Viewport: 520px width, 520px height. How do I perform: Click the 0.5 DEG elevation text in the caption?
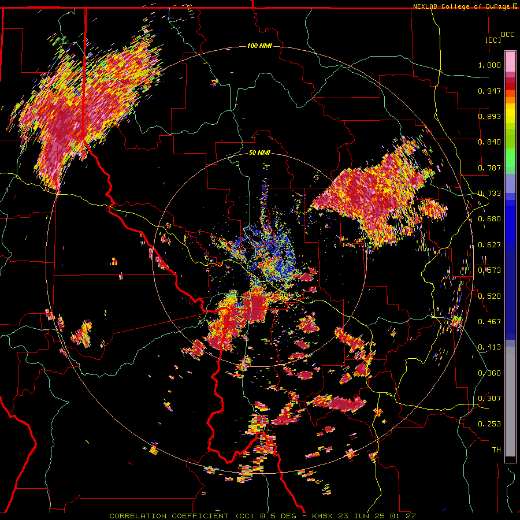click(279, 516)
